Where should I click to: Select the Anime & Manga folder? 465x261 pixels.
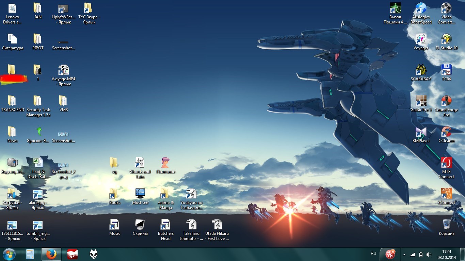click(165, 194)
